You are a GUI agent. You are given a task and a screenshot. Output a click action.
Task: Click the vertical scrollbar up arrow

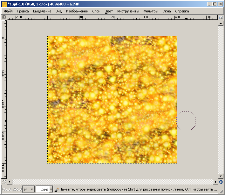(x=221, y=23)
